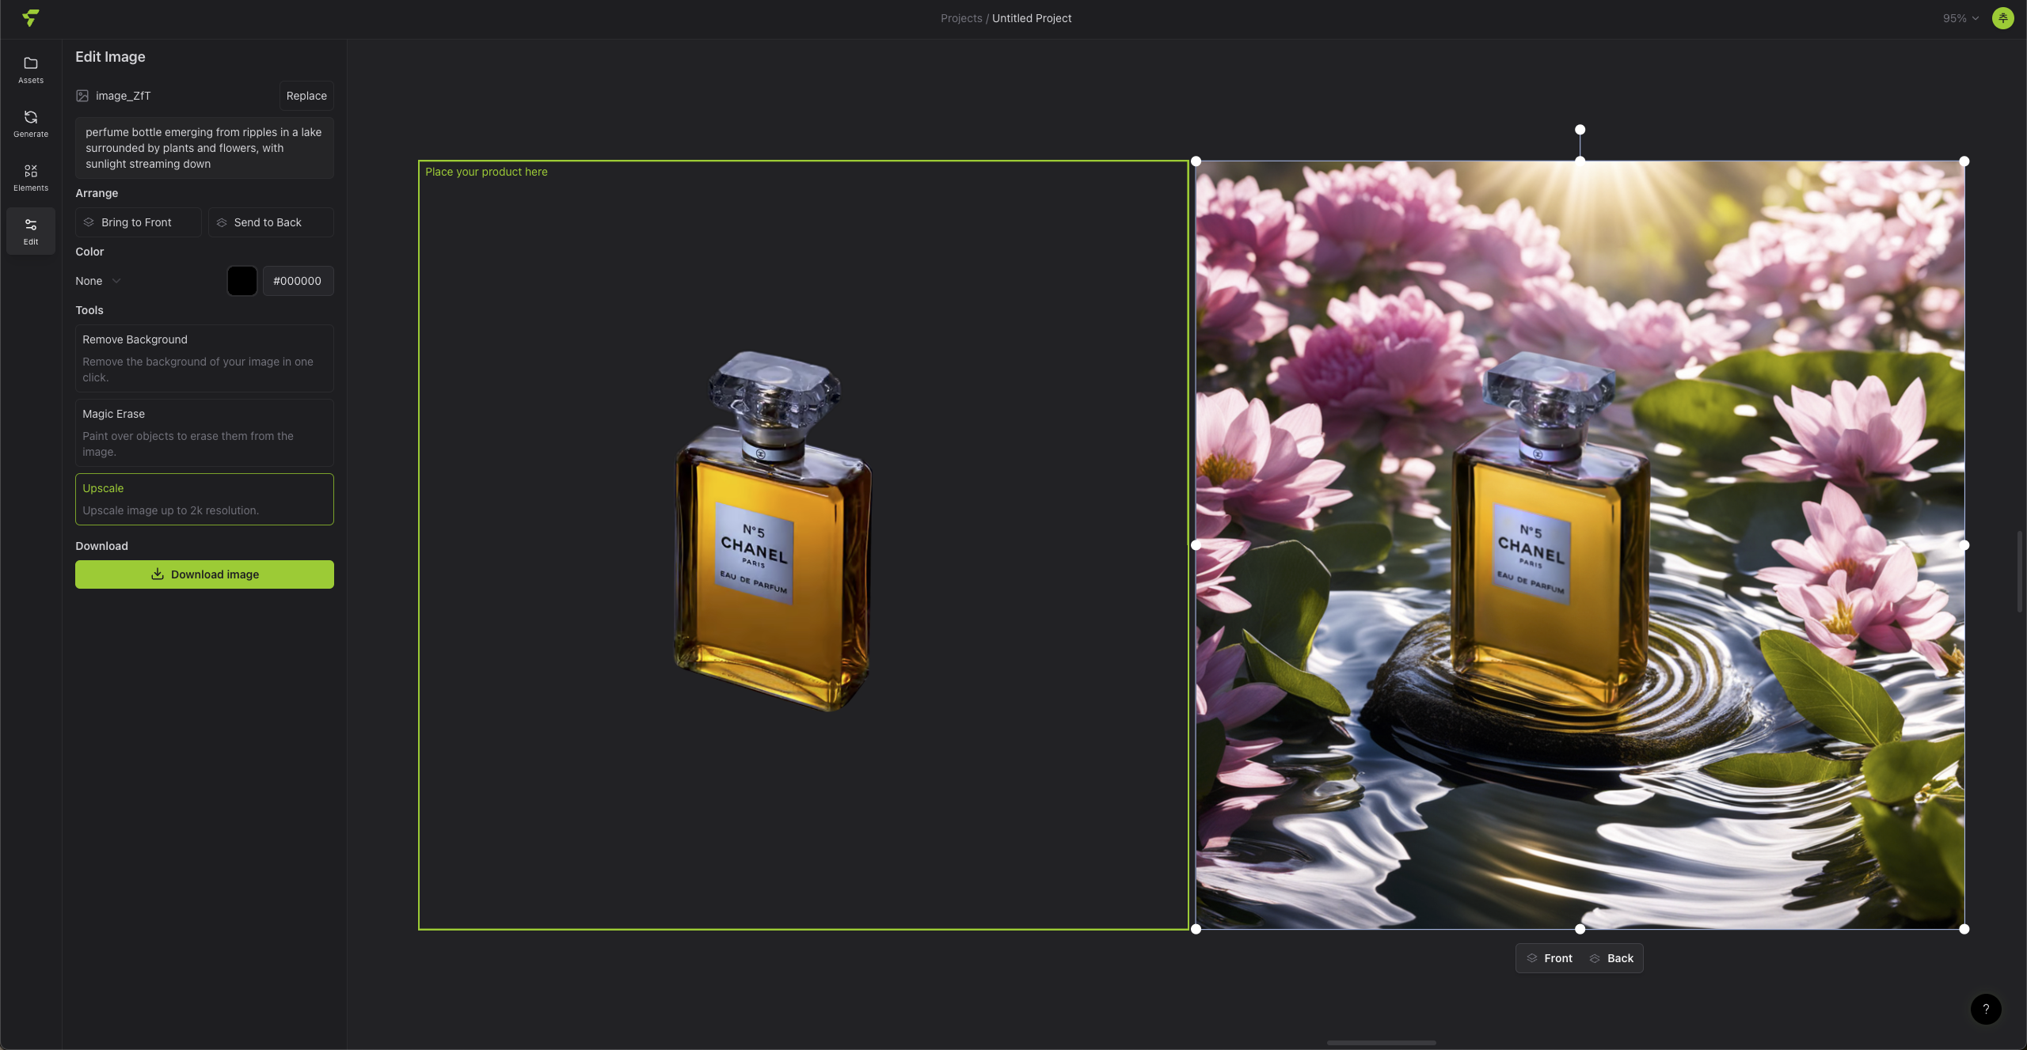The width and height of the screenshot is (2027, 1050).
Task: Edit the perfume bottle prompt text
Action: [204, 148]
